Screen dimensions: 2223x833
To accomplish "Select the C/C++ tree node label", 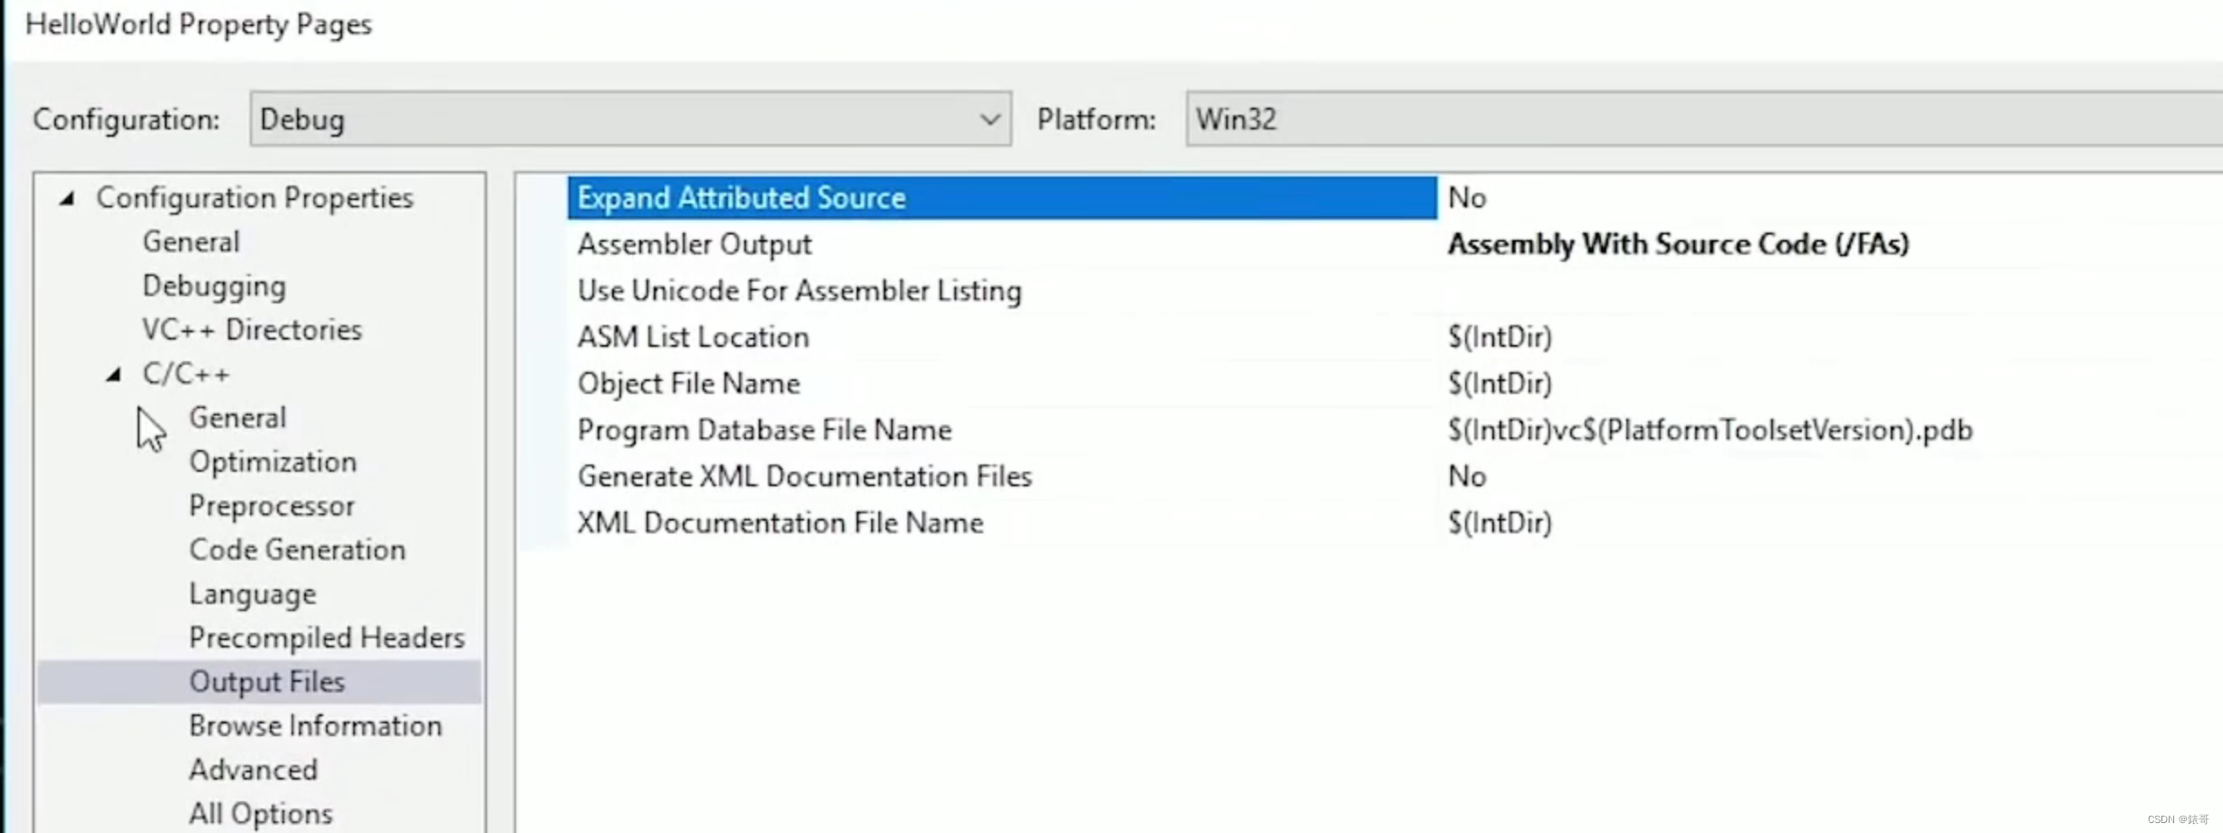I will click(186, 374).
